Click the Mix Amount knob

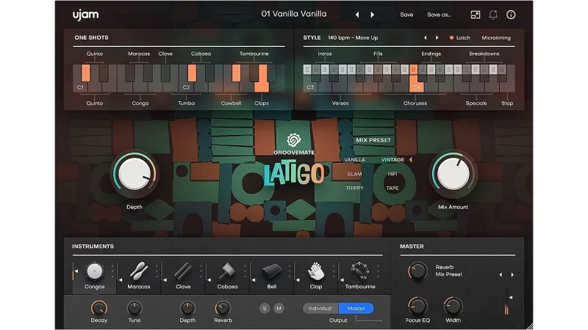453,174
